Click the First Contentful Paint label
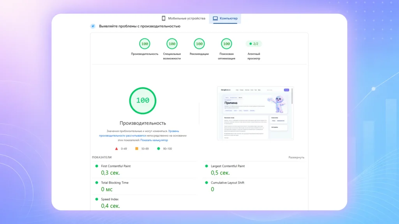 (116, 166)
